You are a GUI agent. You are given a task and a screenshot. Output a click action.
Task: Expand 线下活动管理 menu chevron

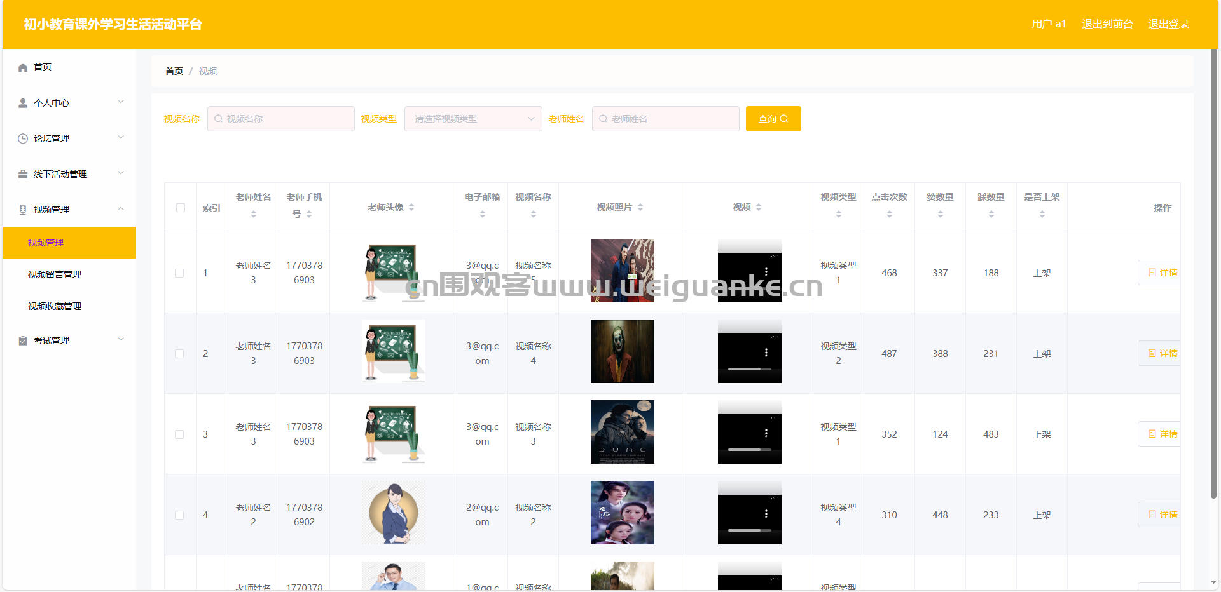(121, 173)
